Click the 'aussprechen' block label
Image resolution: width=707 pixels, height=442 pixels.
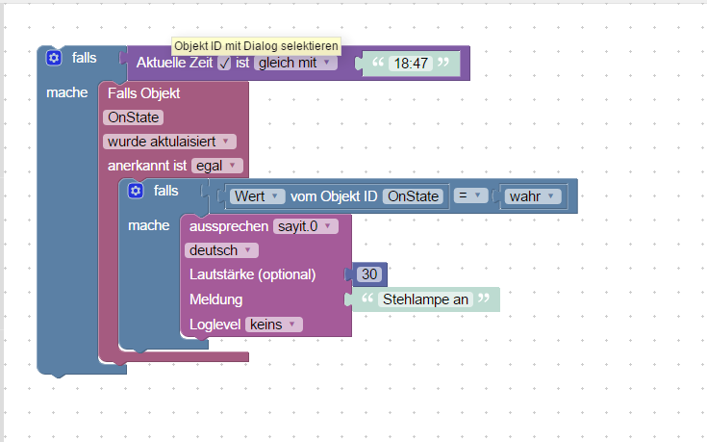pyautogui.click(x=229, y=226)
